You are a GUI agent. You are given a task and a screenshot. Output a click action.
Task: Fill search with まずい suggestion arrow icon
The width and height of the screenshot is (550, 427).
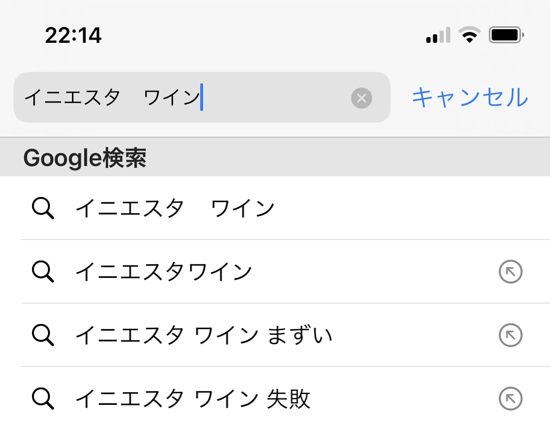point(511,335)
